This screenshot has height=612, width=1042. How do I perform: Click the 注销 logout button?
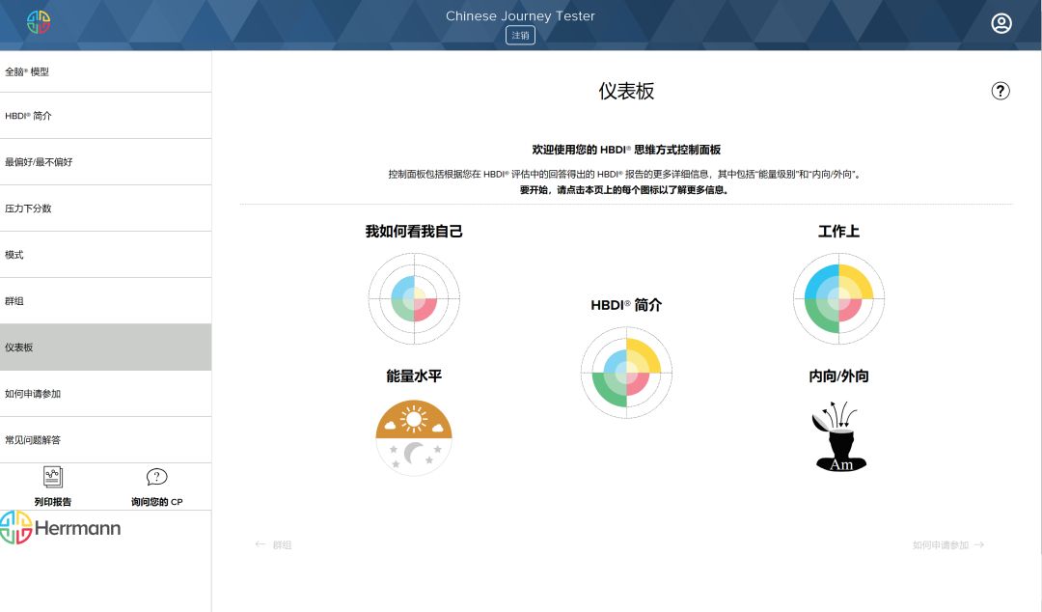click(520, 36)
